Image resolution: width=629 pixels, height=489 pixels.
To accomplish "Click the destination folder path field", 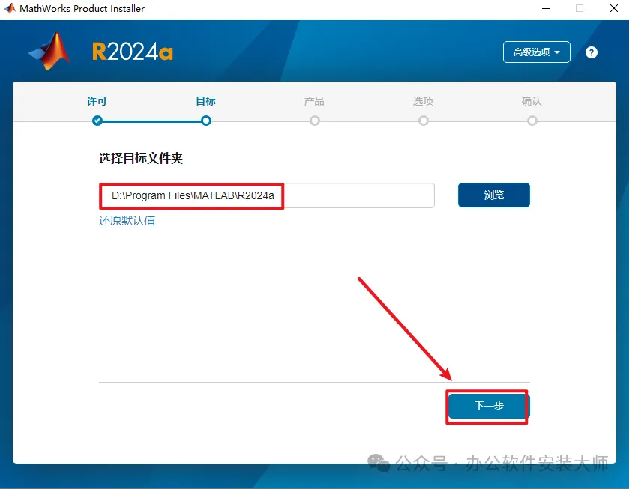I will point(267,195).
